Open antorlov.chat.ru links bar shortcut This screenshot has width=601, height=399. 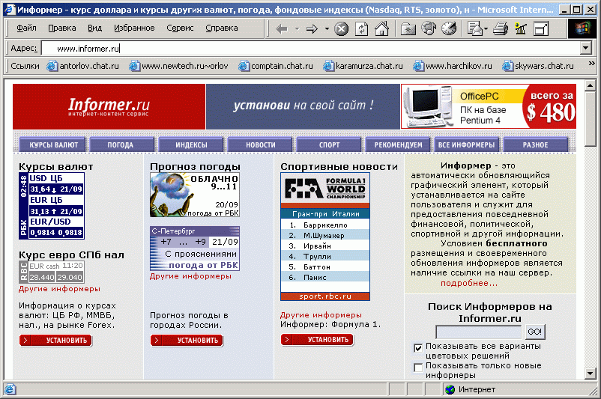(82, 66)
